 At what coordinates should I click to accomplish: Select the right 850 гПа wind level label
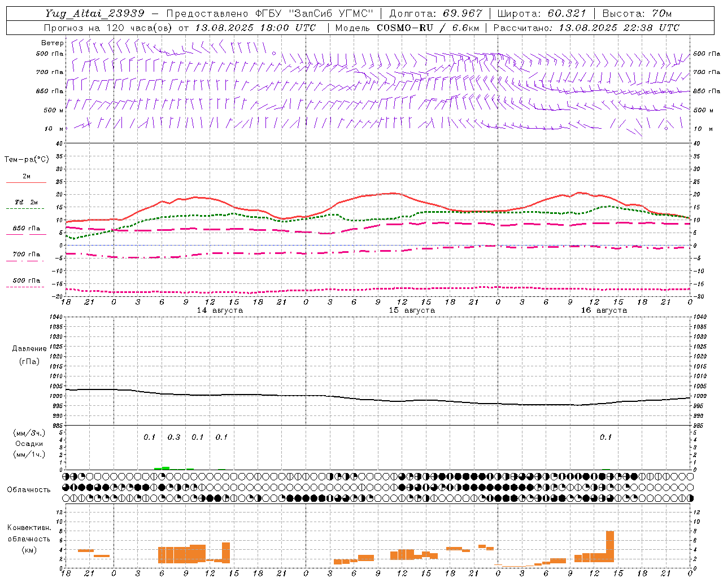click(707, 91)
